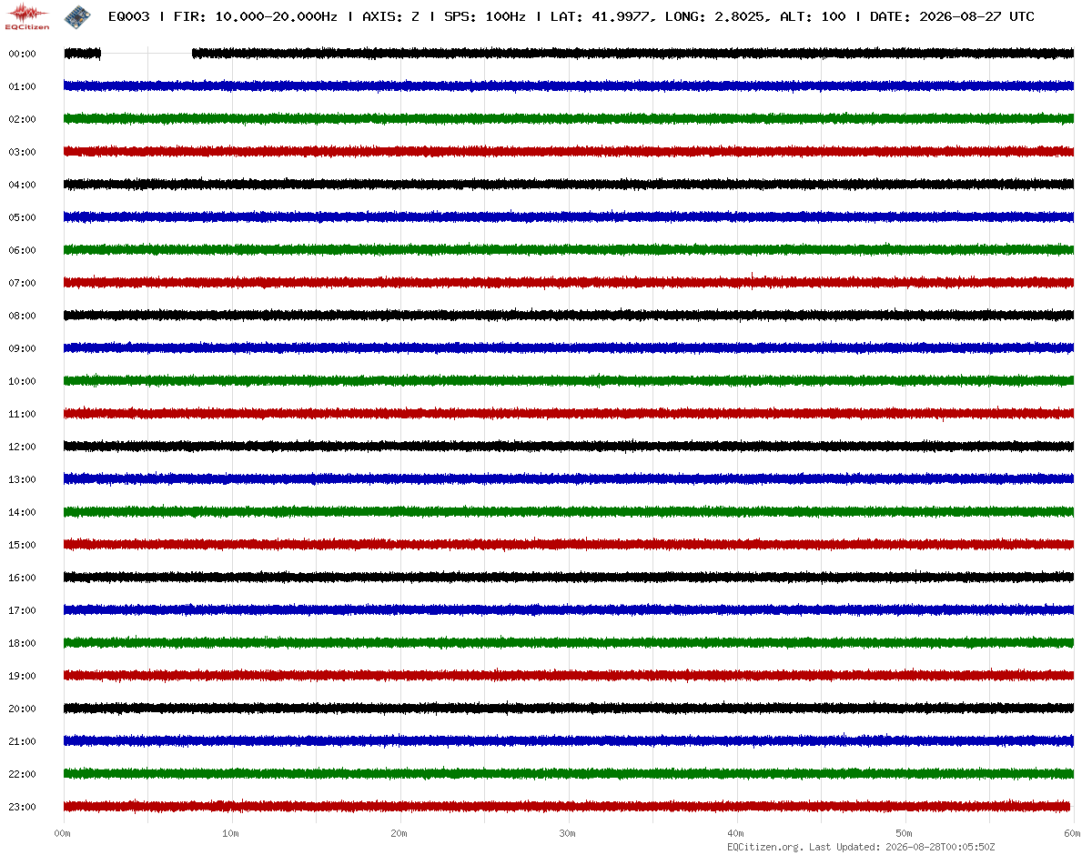Select the 12:00 hour label

pyautogui.click(x=22, y=447)
